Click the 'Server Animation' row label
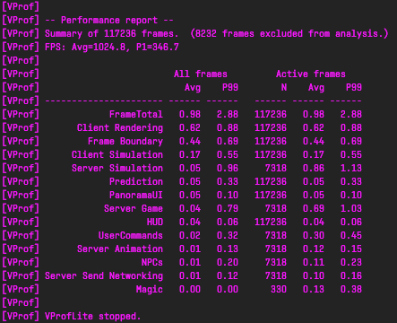 (120, 249)
